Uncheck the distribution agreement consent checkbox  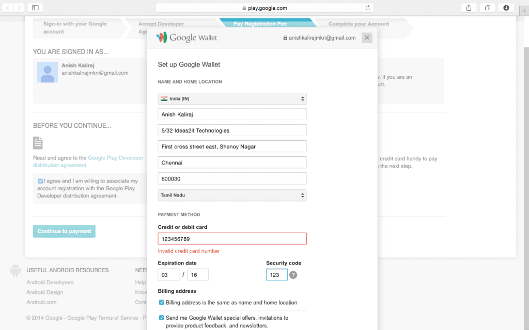(42, 181)
